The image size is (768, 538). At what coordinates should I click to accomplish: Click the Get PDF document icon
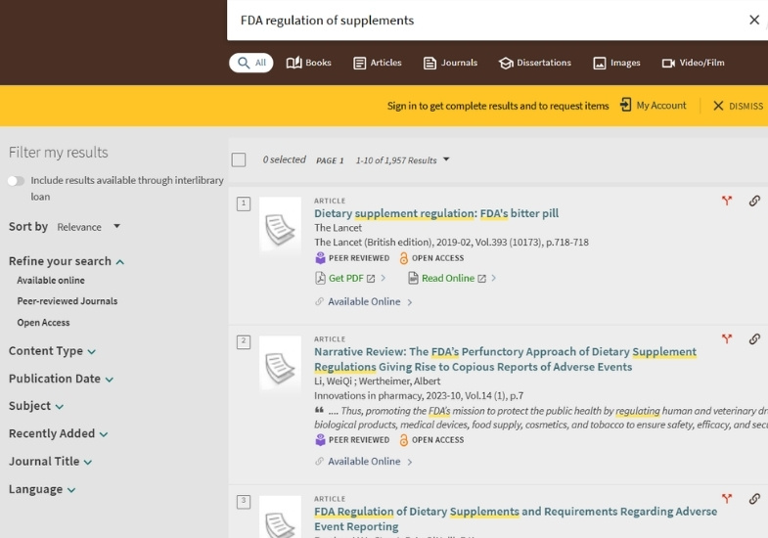(x=320, y=278)
